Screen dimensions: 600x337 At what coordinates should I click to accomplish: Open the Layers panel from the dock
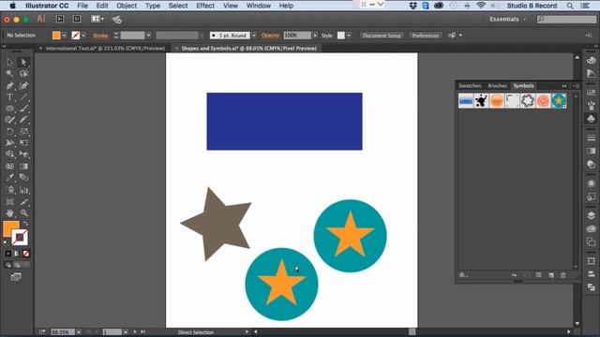click(x=591, y=215)
